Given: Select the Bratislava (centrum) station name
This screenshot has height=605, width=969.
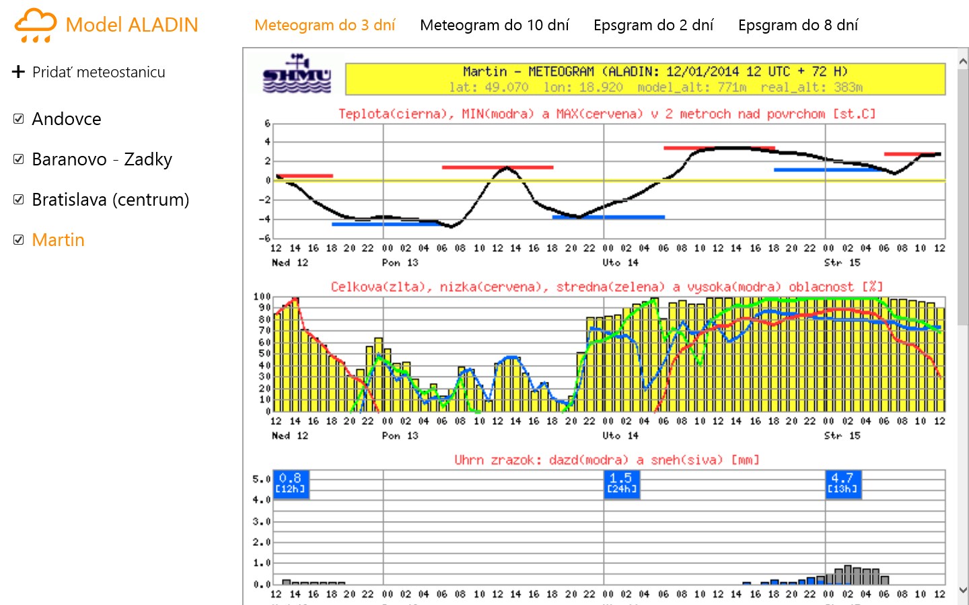Looking at the screenshot, I should point(110,200).
